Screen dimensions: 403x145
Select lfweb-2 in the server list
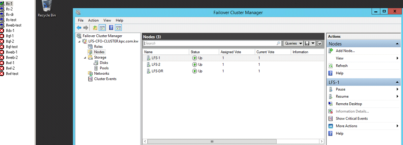coord(12,58)
